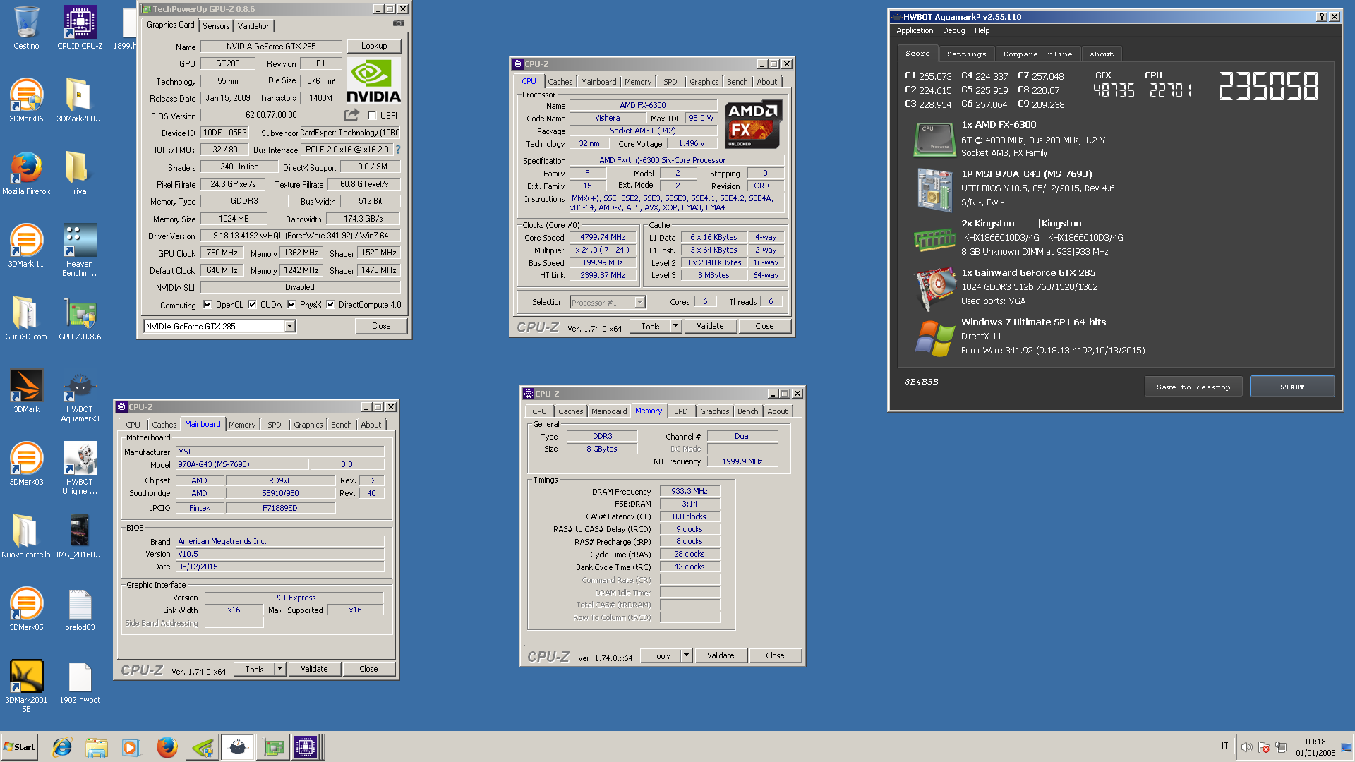Open the Guru3D.com folder icon
Image resolution: width=1355 pixels, height=762 pixels.
tap(26, 319)
